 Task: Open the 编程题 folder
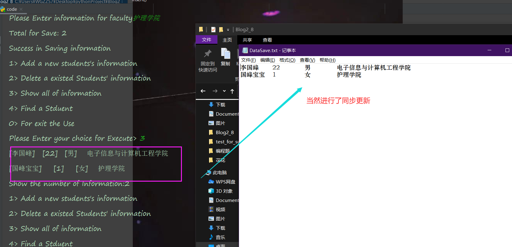pyautogui.click(x=219, y=151)
